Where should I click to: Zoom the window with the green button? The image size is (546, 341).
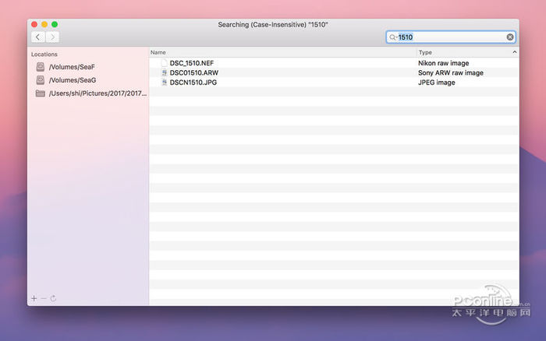tap(55, 24)
